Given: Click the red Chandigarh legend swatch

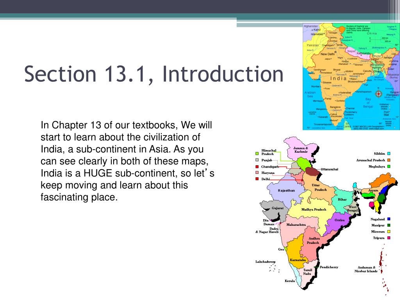Looking at the screenshot, I should (x=257, y=166).
